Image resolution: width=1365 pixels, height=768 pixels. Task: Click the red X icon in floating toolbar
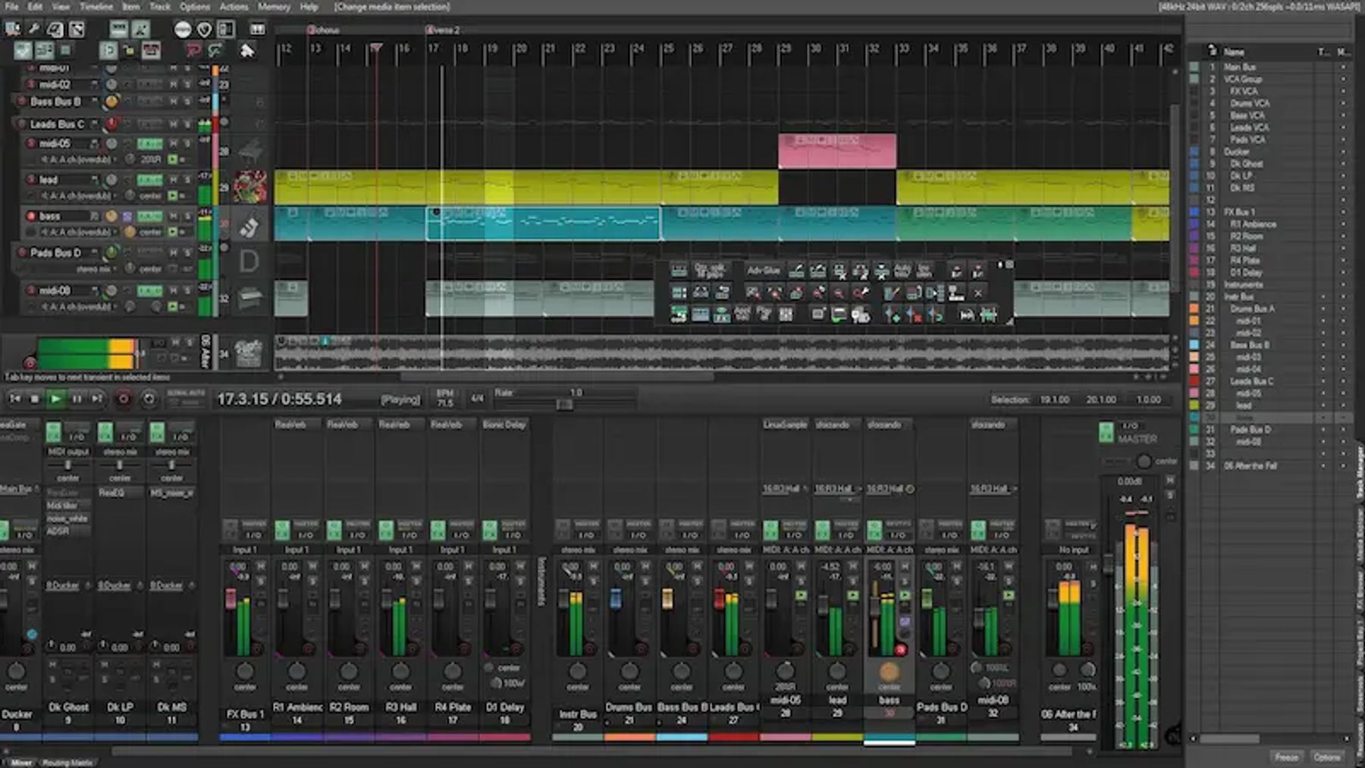point(978,293)
